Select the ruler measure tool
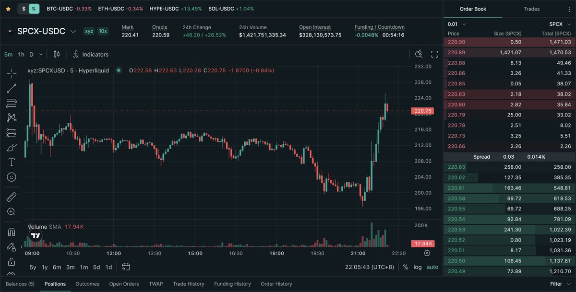 tap(12, 197)
